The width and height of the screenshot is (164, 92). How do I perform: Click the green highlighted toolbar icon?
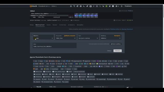[x=107, y=6]
